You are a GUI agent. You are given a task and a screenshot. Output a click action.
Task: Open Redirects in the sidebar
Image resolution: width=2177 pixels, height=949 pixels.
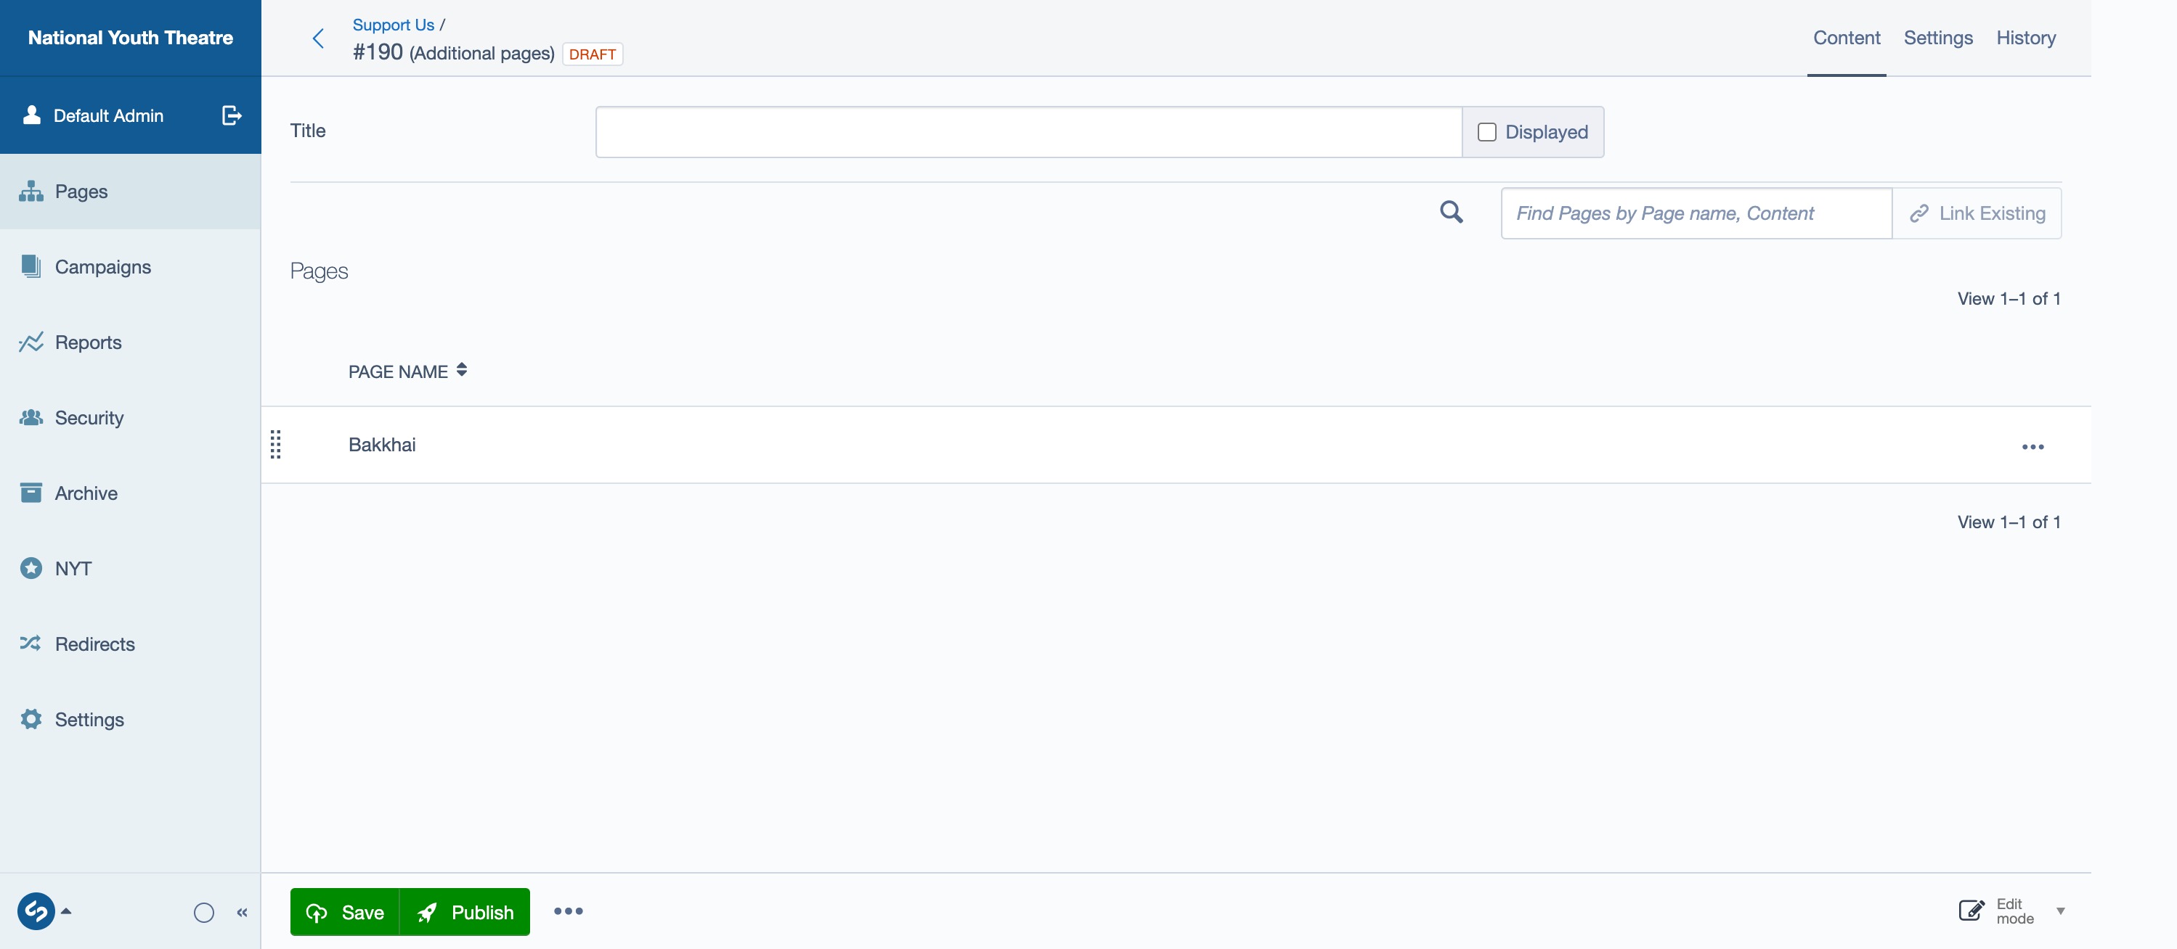tap(94, 644)
